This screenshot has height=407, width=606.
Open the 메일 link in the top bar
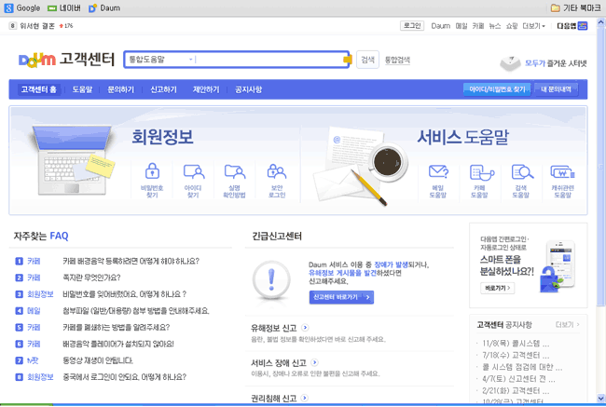pos(461,26)
